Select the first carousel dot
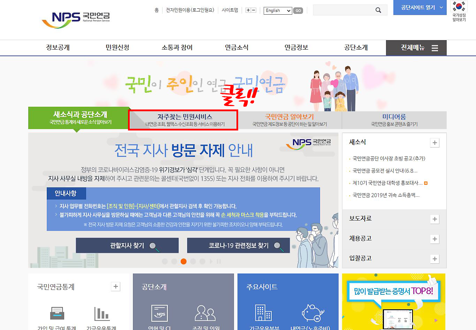Screen dimensions: 476x330 164,261
